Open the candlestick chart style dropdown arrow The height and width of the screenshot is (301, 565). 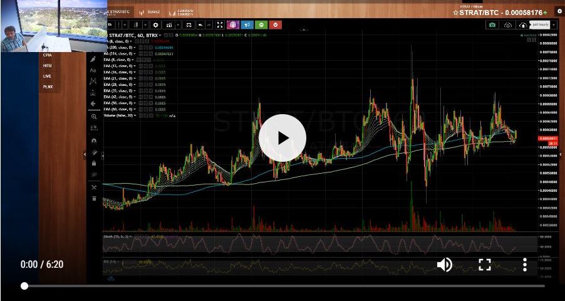146,25
